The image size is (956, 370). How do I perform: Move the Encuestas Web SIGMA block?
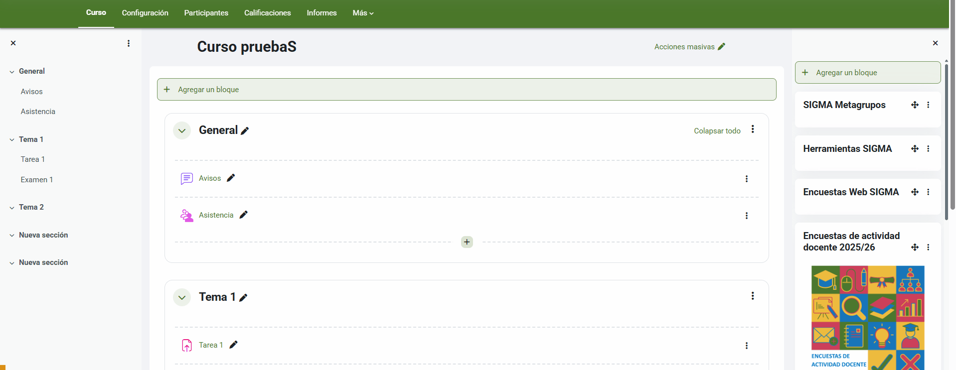click(915, 192)
